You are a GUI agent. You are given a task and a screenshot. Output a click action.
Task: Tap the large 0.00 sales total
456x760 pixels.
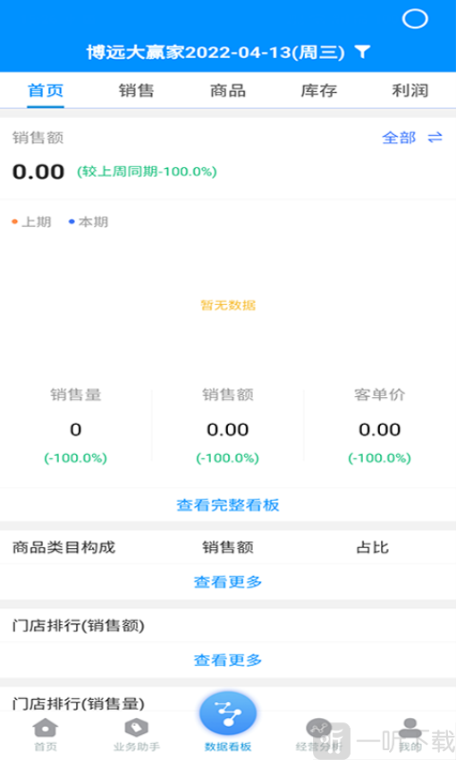tap(38, 172)
